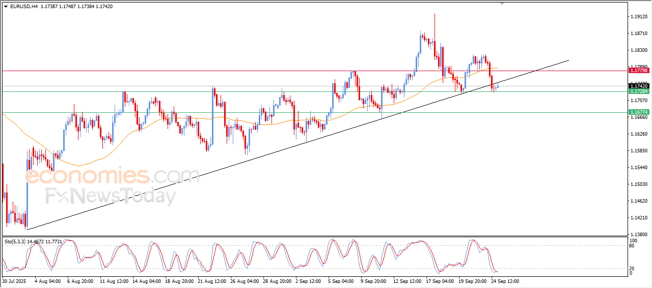
Task: Click the 26 Aug 04:00 time label
Action: coord(244,281)
